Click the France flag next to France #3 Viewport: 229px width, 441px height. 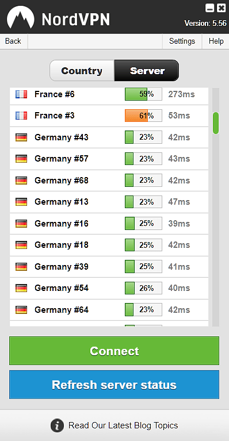(x=21, y=116)
